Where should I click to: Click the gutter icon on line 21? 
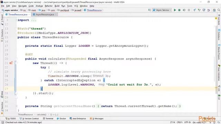11,63
